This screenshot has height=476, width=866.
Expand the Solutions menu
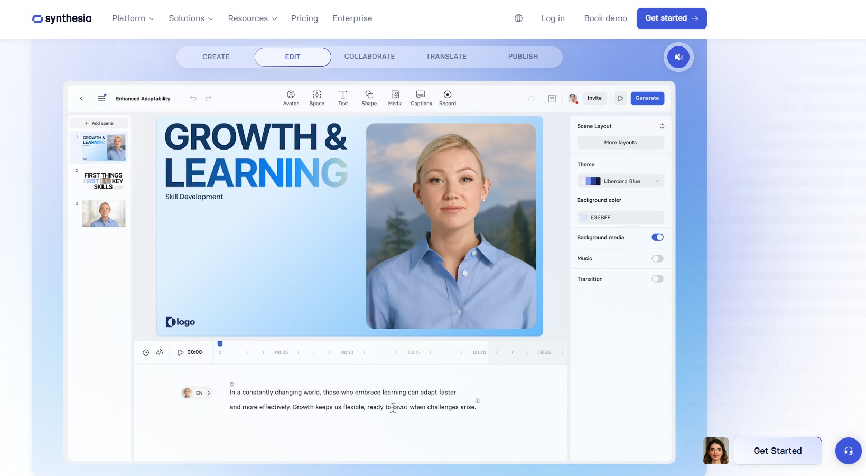coord(191,18)
